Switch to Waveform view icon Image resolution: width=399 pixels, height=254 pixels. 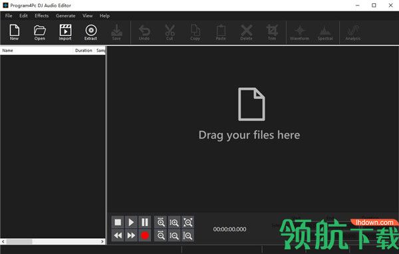(x=299, y=33)
